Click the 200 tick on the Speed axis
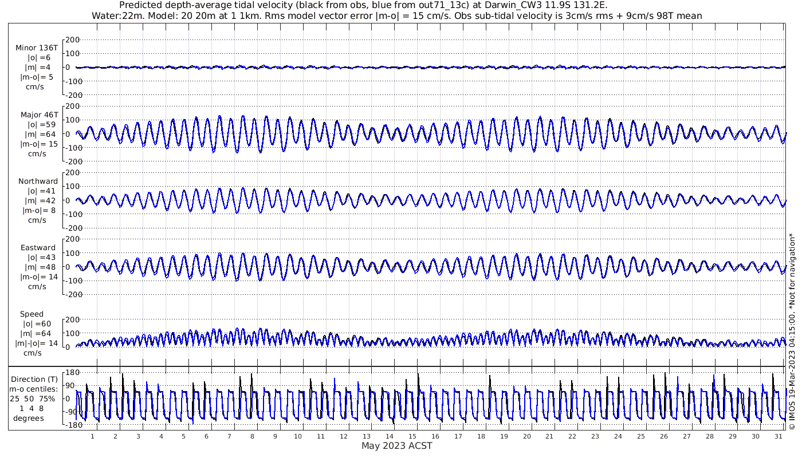Viewport: 802px width, 458px height. click(x=72, y=319)
